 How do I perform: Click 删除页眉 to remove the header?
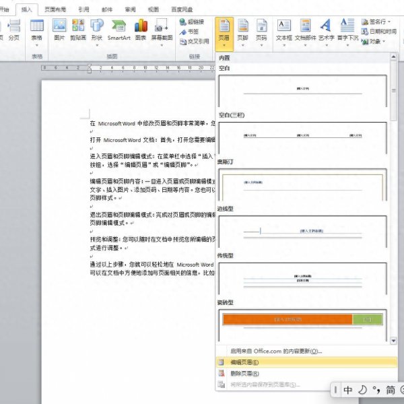point(244,373)
